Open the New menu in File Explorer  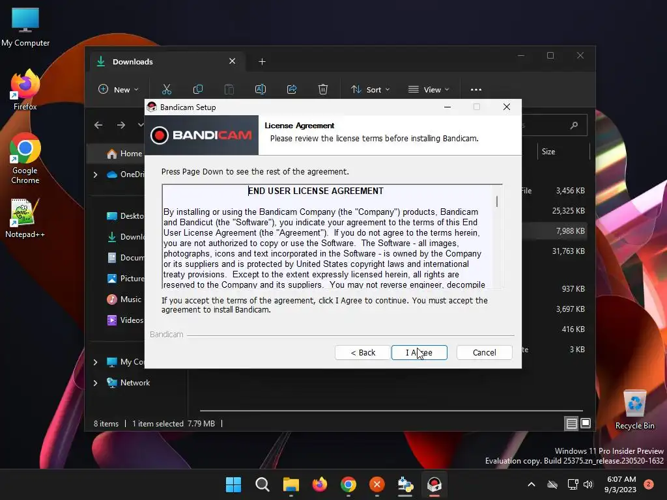(x=119, y=89)
